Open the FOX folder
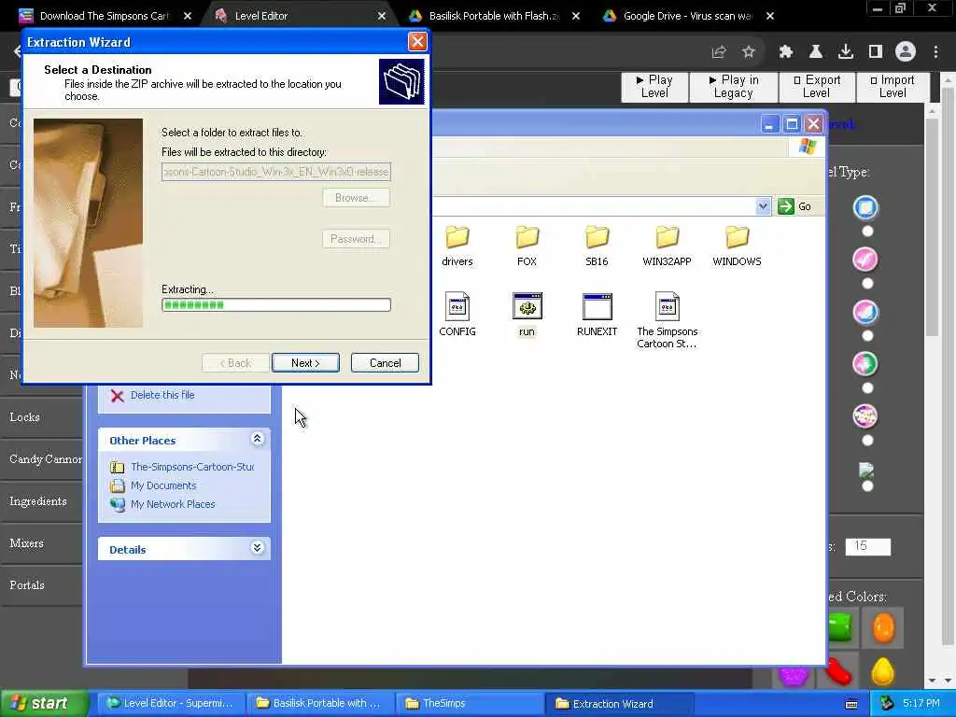Screen dimensions: 956x717 [x=527, y=246]
